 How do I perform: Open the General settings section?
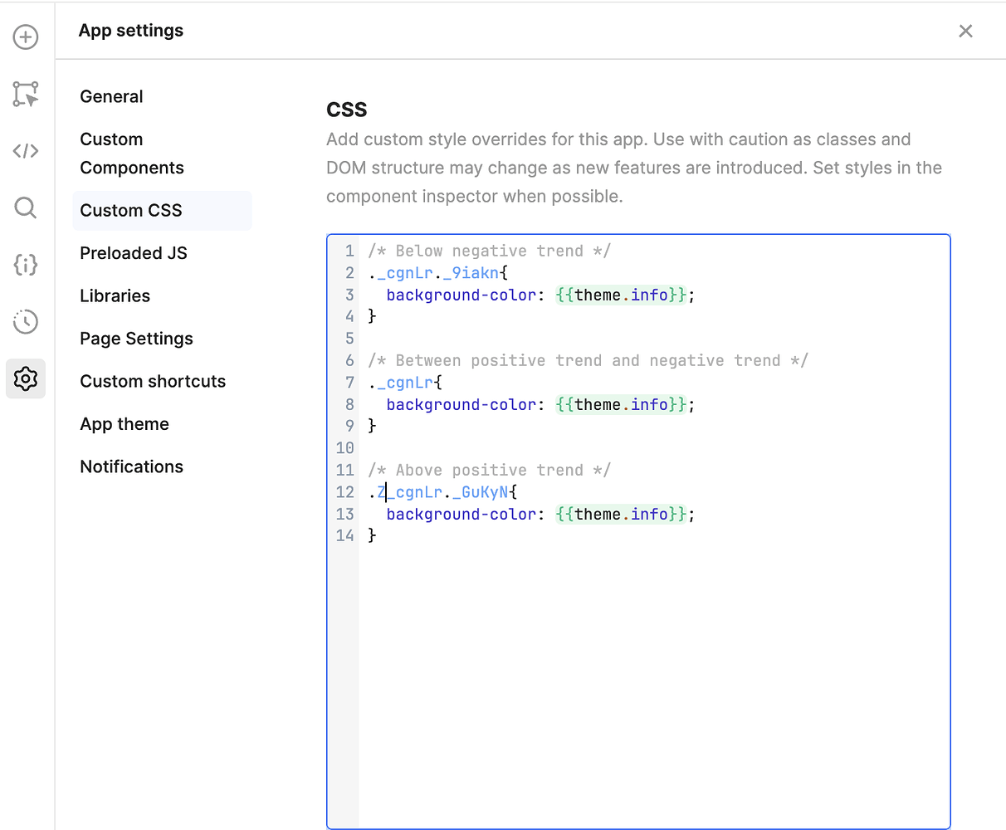[111, 96]
